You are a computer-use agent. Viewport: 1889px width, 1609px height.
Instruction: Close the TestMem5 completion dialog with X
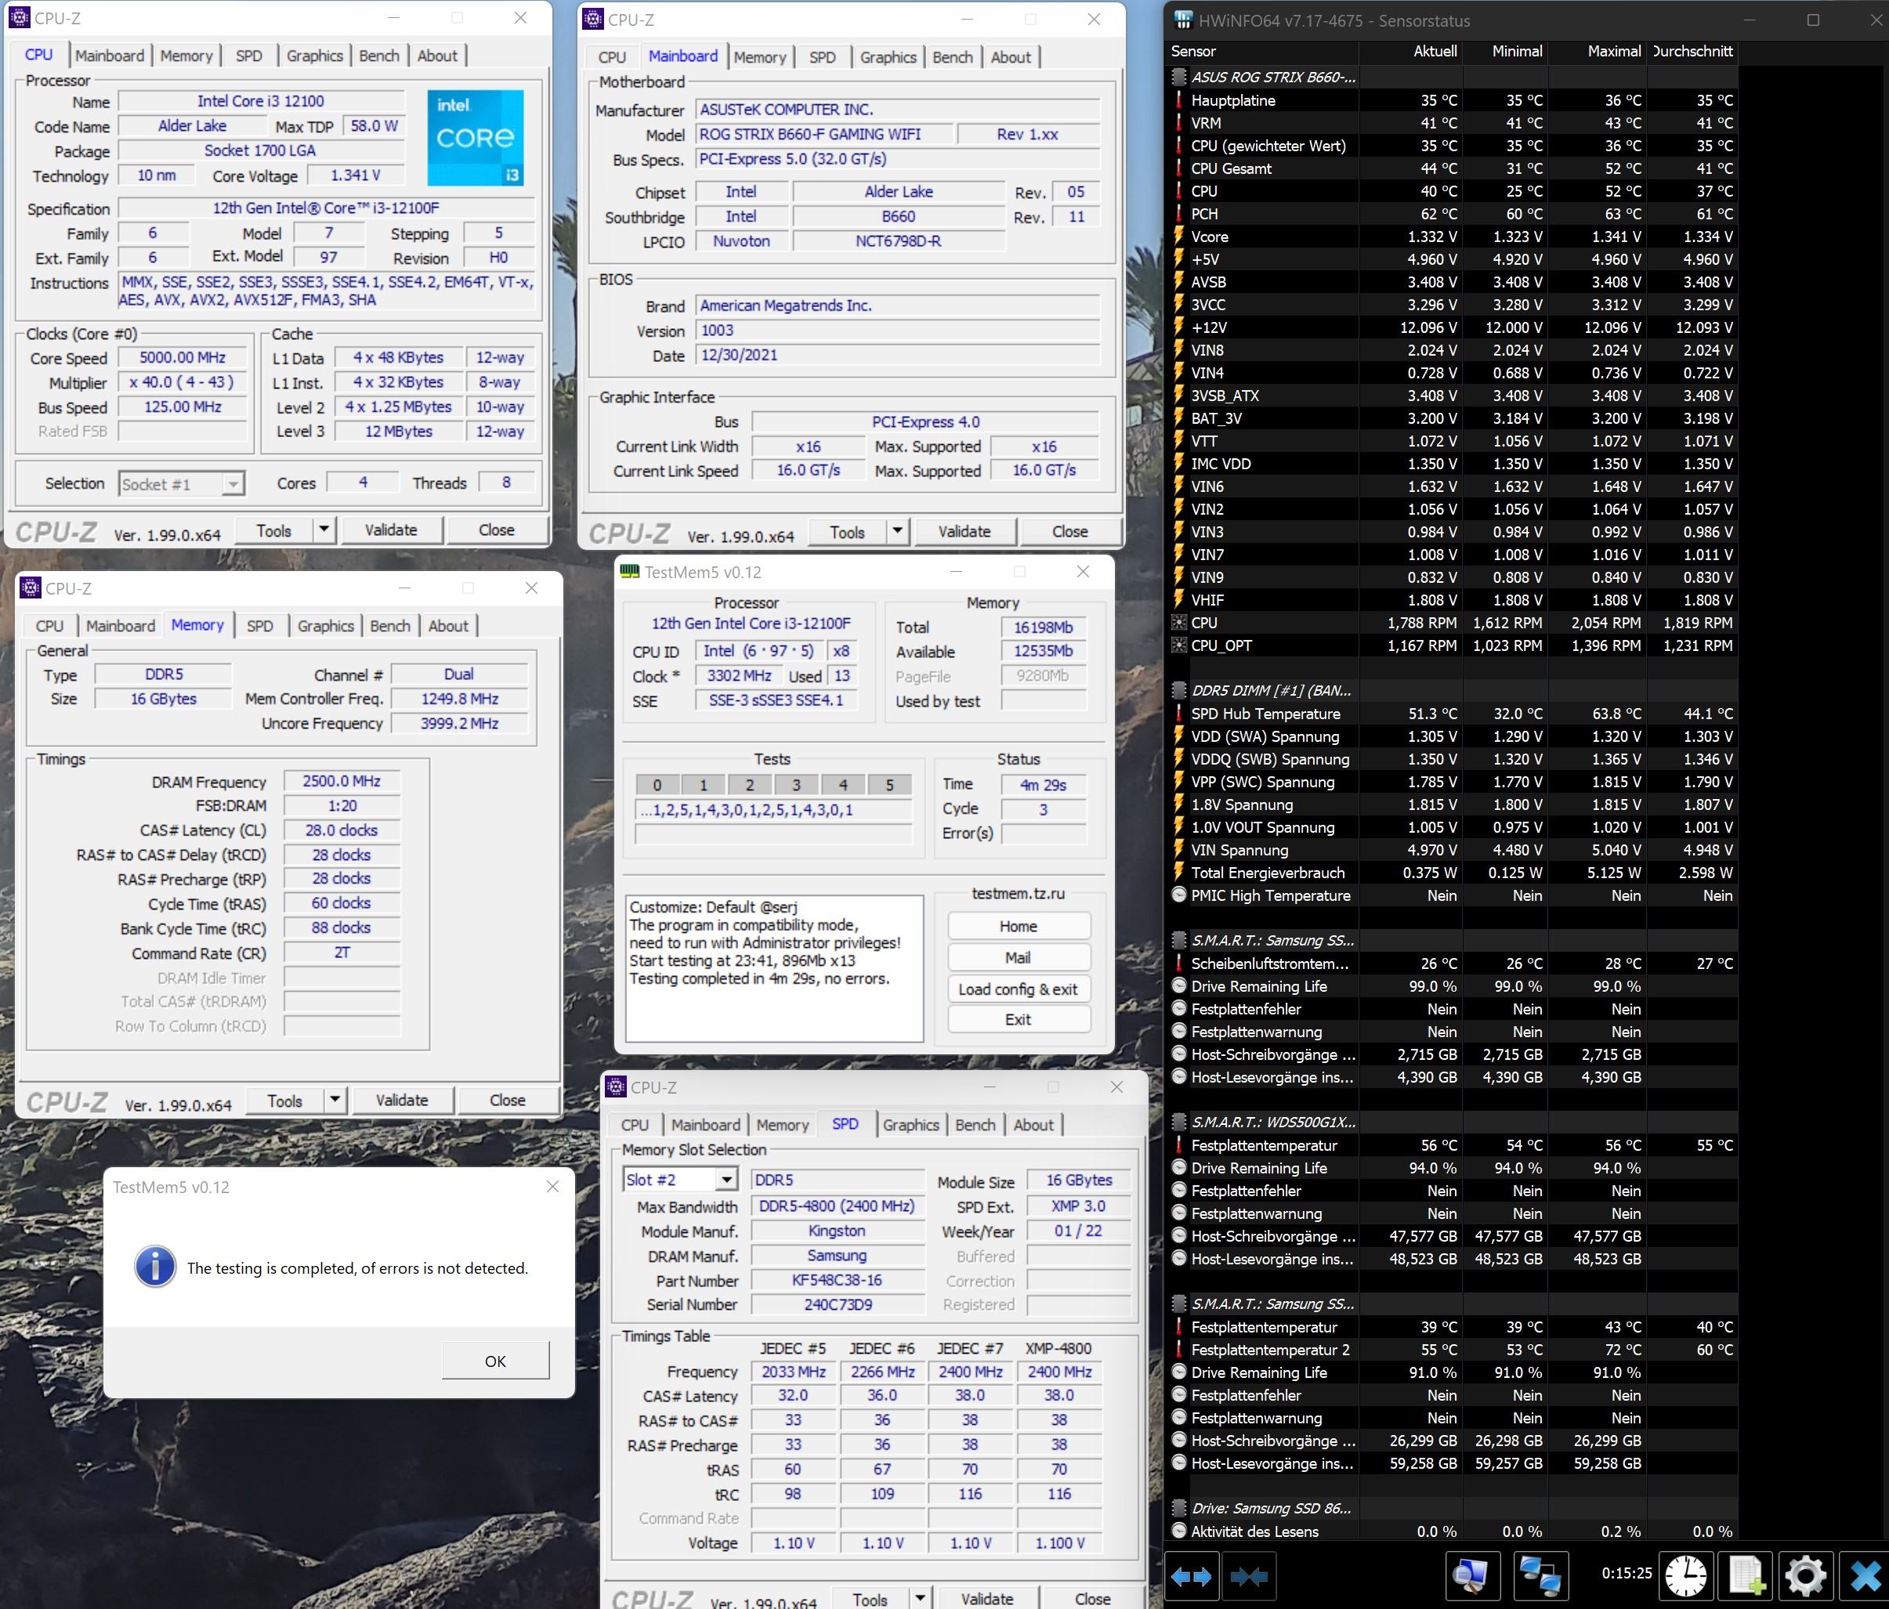point(552,1186)
